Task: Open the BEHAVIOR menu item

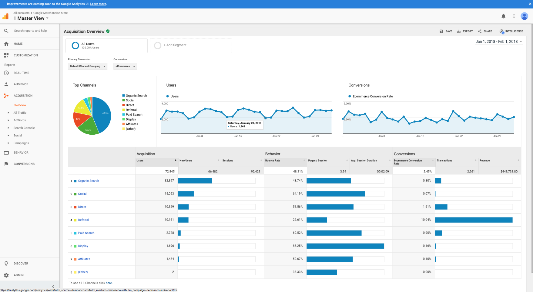Action: (21, 153)
